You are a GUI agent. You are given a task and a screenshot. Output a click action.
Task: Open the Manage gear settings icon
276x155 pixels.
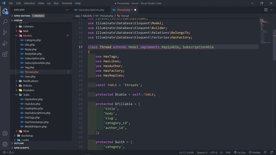coord(5,144)
